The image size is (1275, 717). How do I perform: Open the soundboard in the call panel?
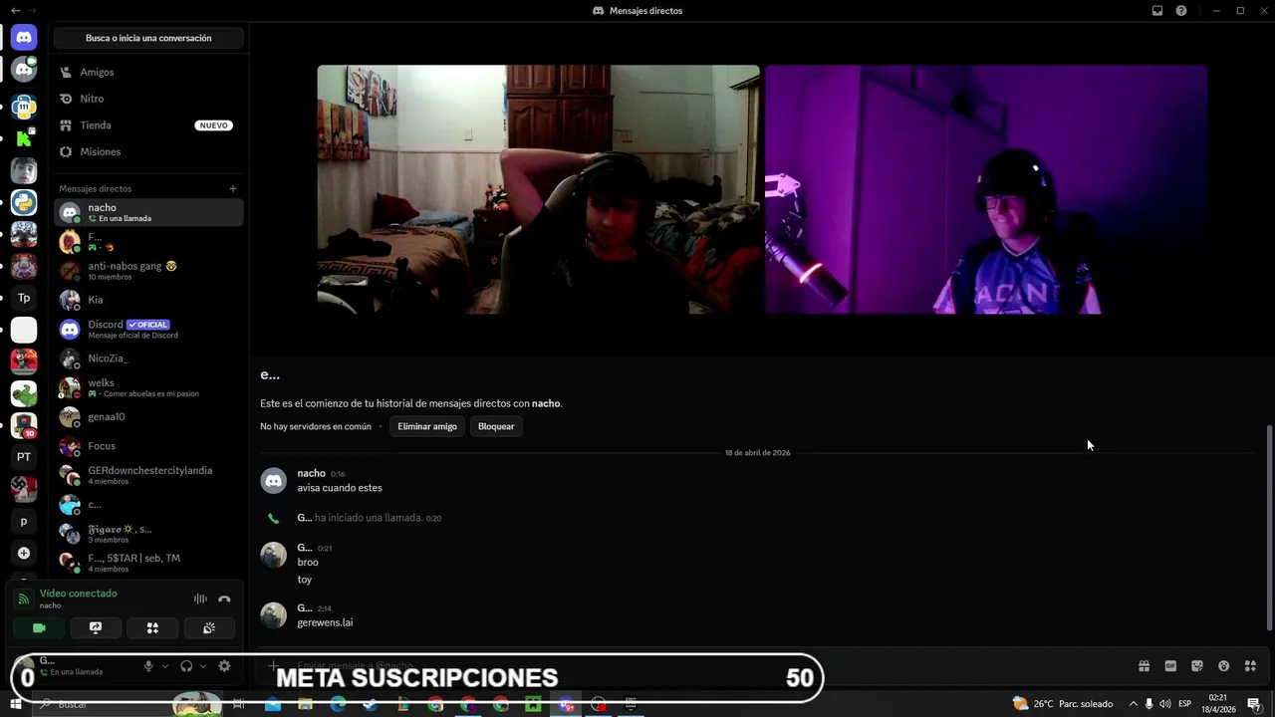pos(209,628)
